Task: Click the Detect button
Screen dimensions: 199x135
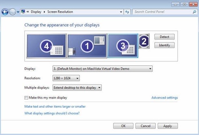Action: (164, 37)
